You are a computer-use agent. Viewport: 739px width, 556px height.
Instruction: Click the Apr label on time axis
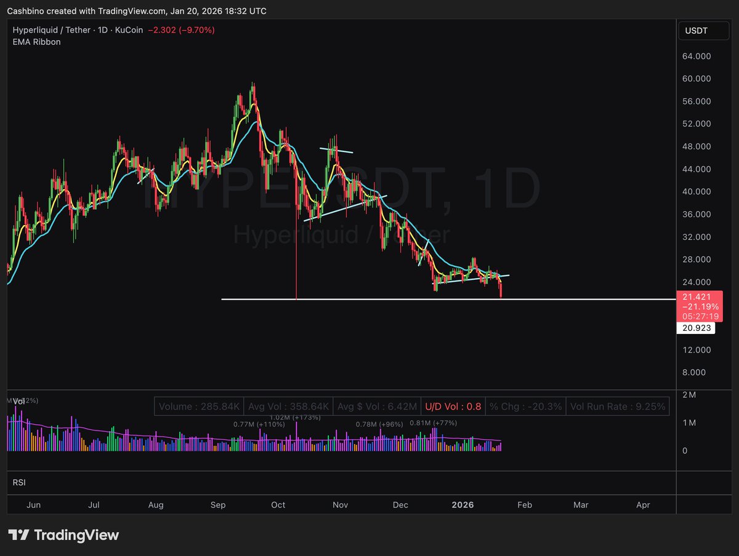(x=643, y=505)
